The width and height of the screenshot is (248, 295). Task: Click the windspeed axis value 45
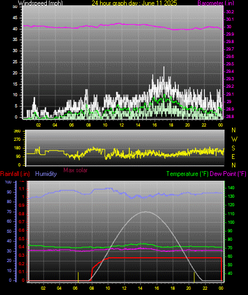pos(15,18)
